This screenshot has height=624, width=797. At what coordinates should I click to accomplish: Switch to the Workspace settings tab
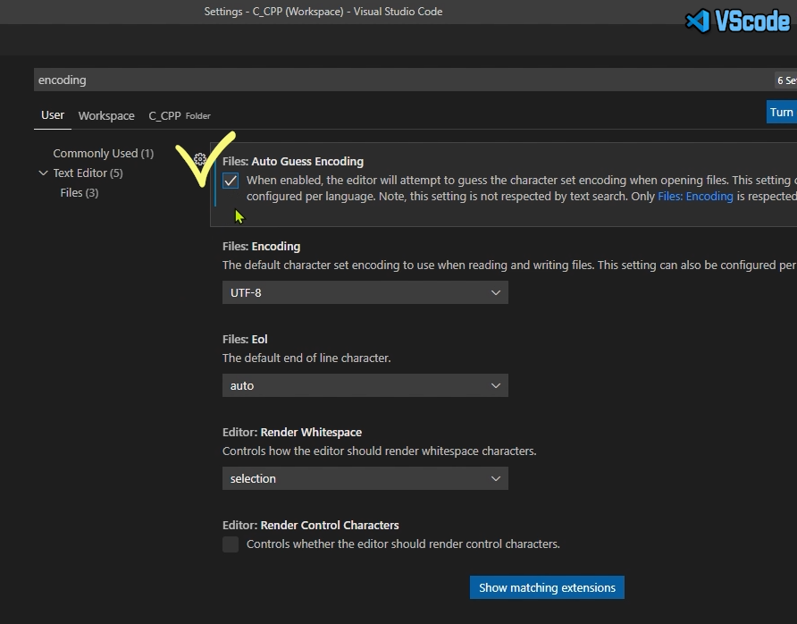click(106, 116)
